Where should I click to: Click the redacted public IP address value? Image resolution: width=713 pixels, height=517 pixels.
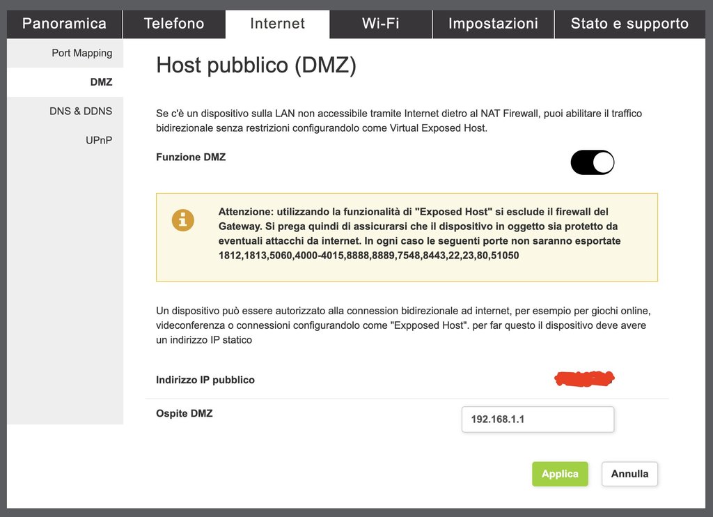click(x=584, y=378)
